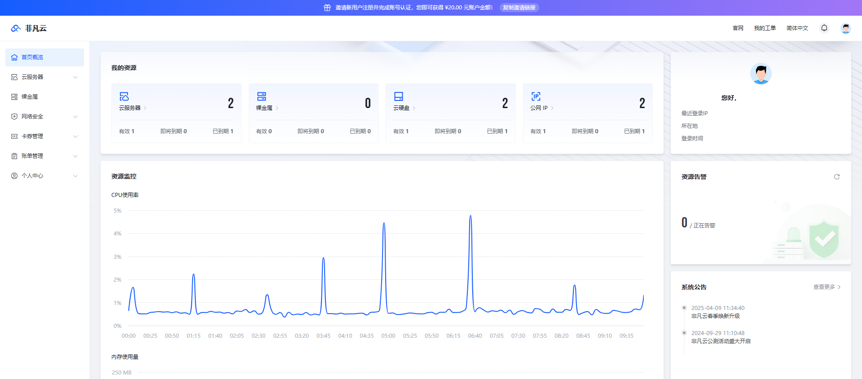Click the 0 / 正在告警 alert count
862x379 pixels.
pyautogui.click(x=698, y=223)
